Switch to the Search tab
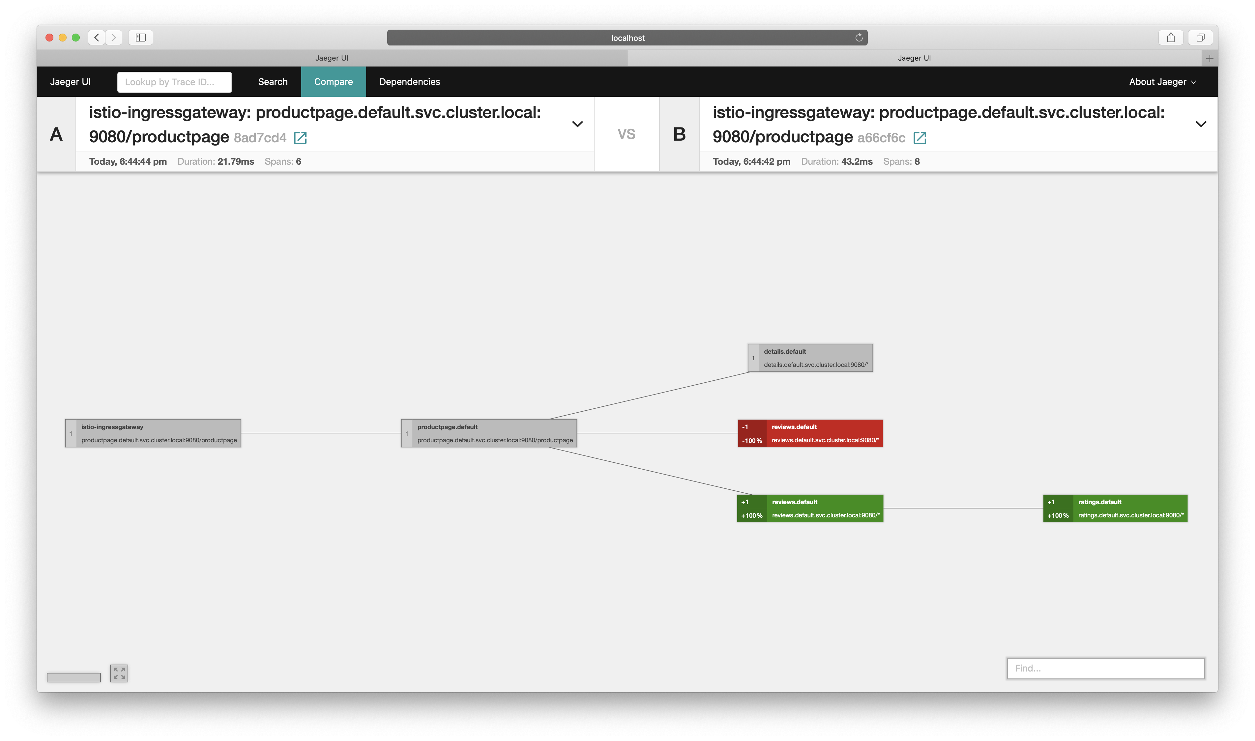The height and width of the screenshot is (741, 1255). pyautogui.click(x=273, y=81)
